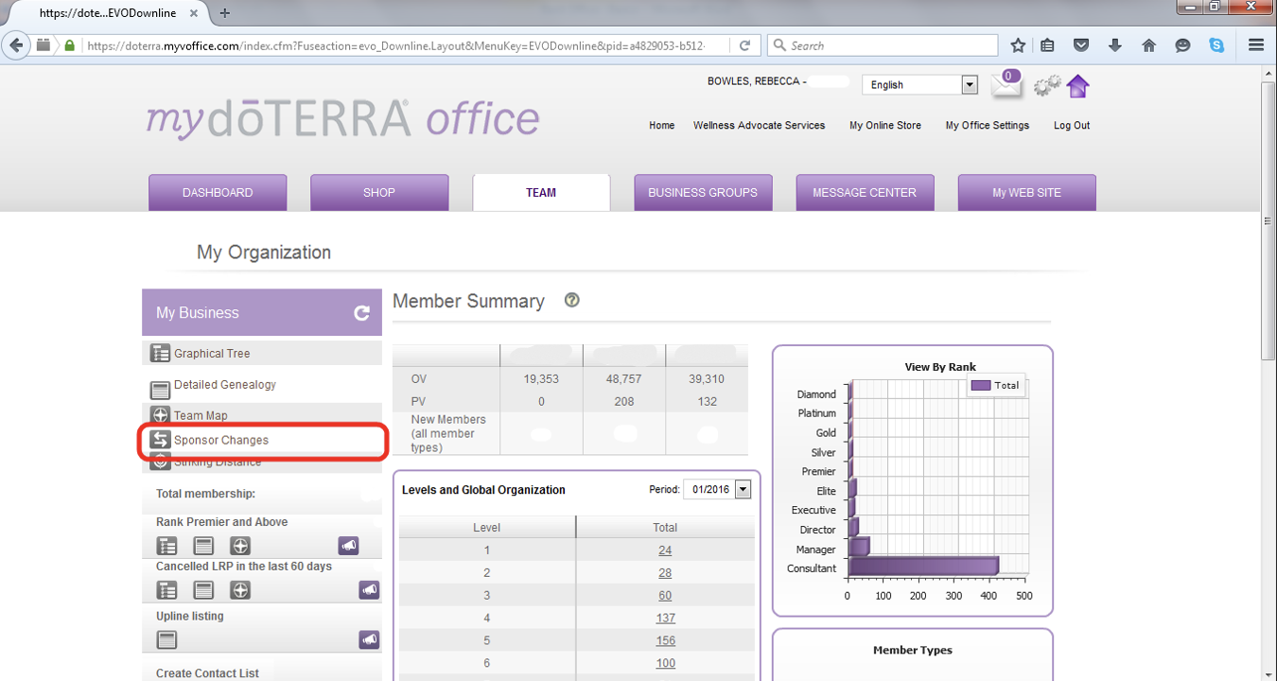Click the Consultant bar in rank chart

coord(923,566)
